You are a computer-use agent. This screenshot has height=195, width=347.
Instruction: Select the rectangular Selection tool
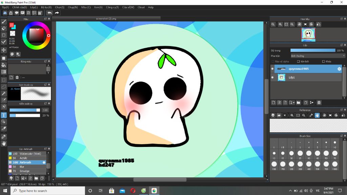pyautogui.click(x=4, y=80)
